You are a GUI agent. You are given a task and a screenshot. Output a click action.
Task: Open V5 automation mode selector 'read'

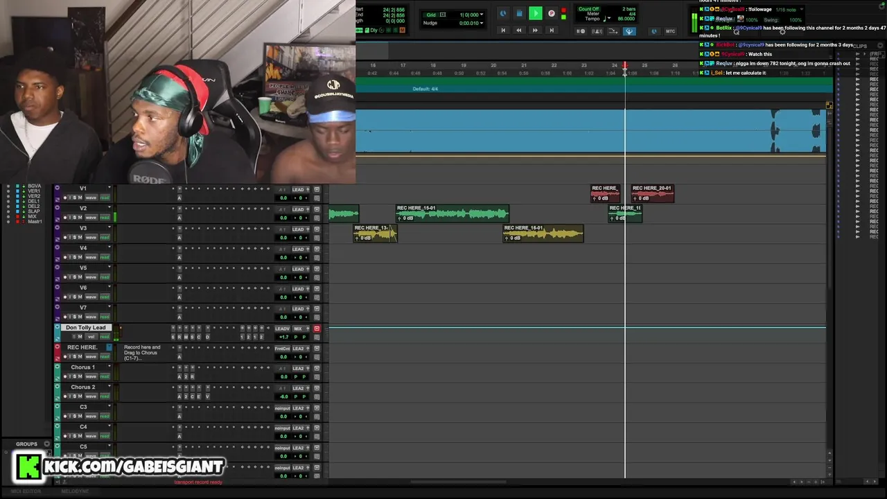[x=105, y=277]
